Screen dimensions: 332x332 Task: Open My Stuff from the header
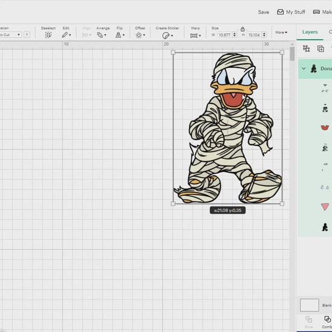coord(291,12)
